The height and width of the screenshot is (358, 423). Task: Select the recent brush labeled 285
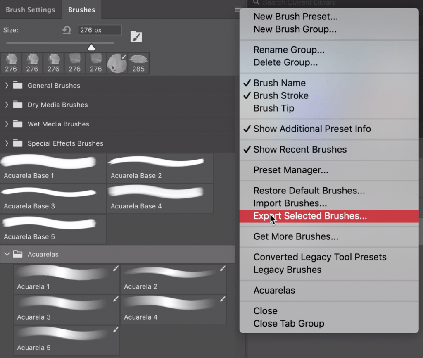(x=138, y=63)
